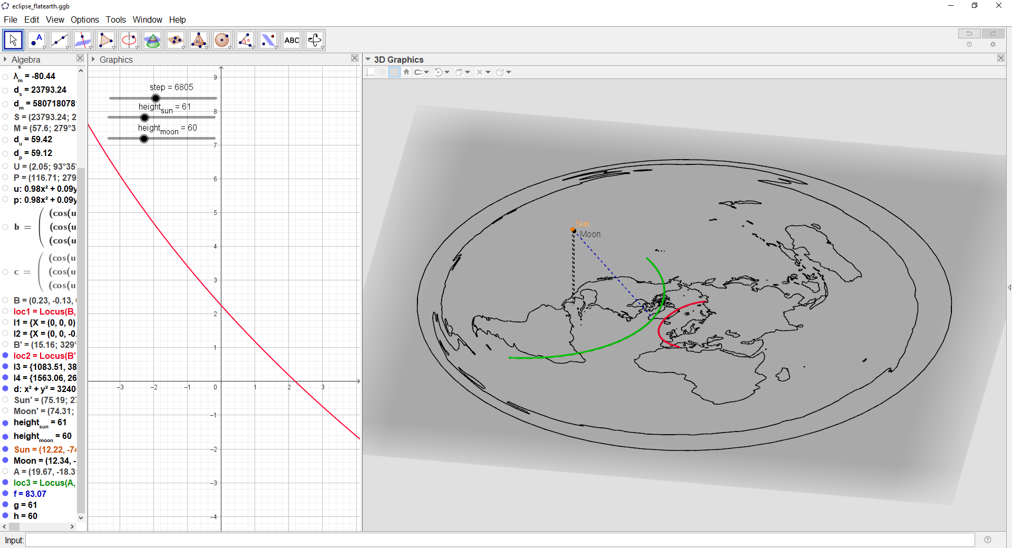Toggle grid display in 3D Graphics
Image resolution: width=1012 pixels, height=548 pixels.
[x=382, y=72]
